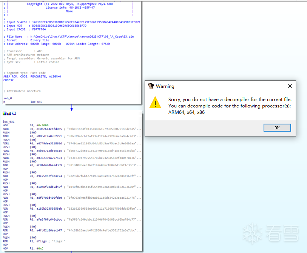Click the File Name path comment
This screenshot has height=253, width=307.
click(x=68, y=37)
